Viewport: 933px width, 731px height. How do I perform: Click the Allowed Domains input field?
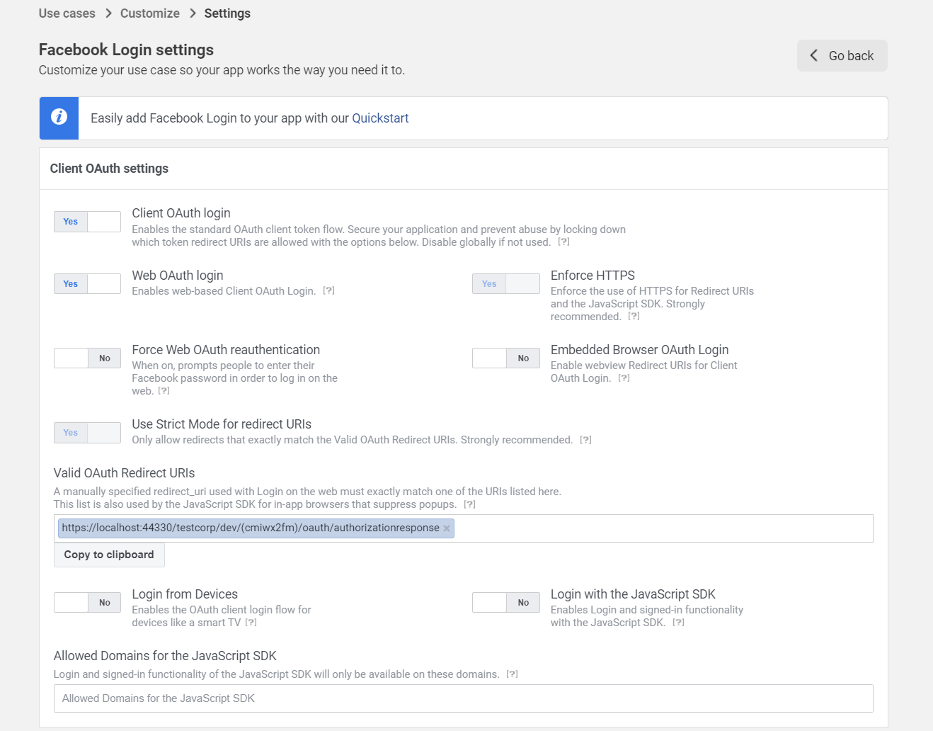click(463, 698)
